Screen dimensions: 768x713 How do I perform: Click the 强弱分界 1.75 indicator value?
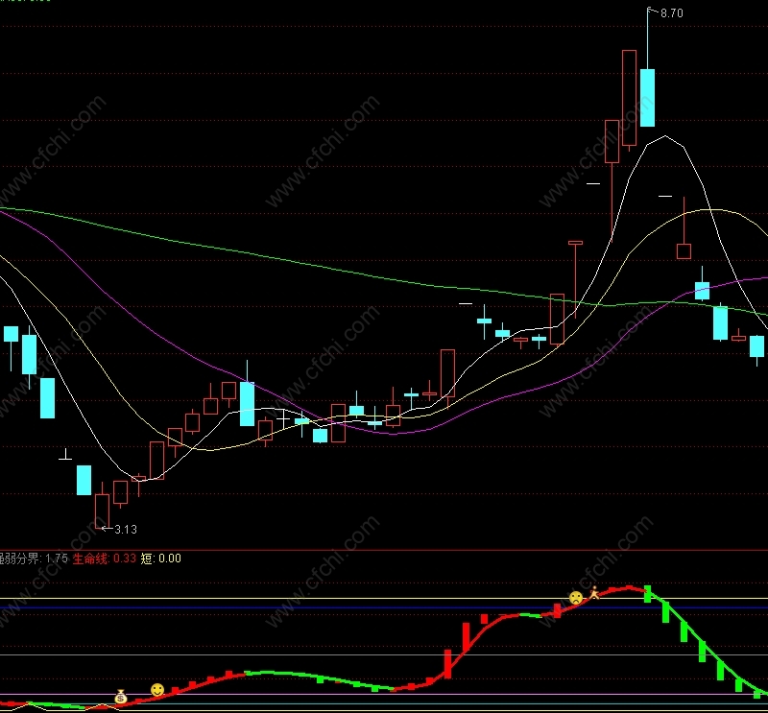[x=33, y=559]
